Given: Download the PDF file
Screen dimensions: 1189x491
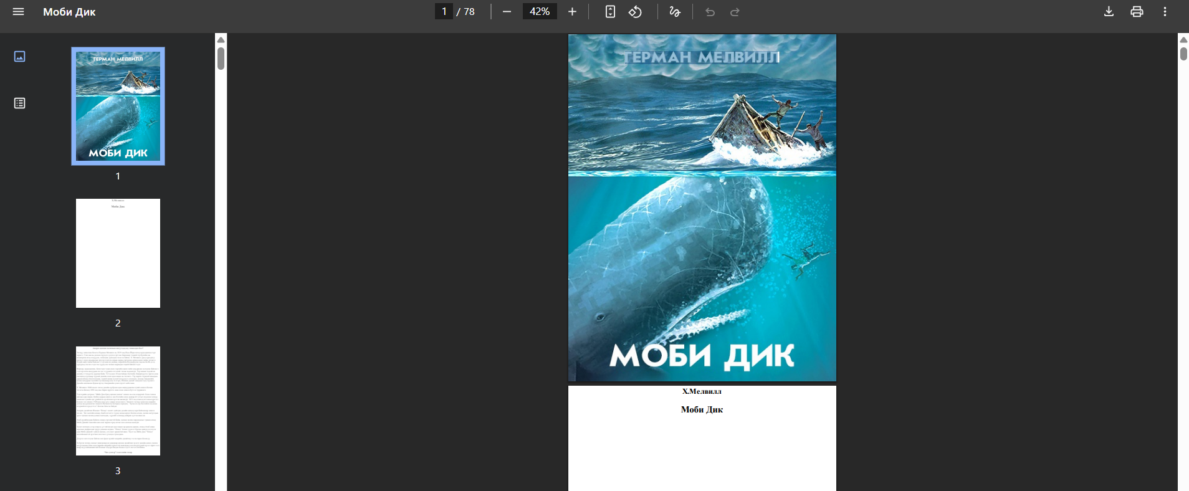Looking at the screenshot, I should point(1109,12).
